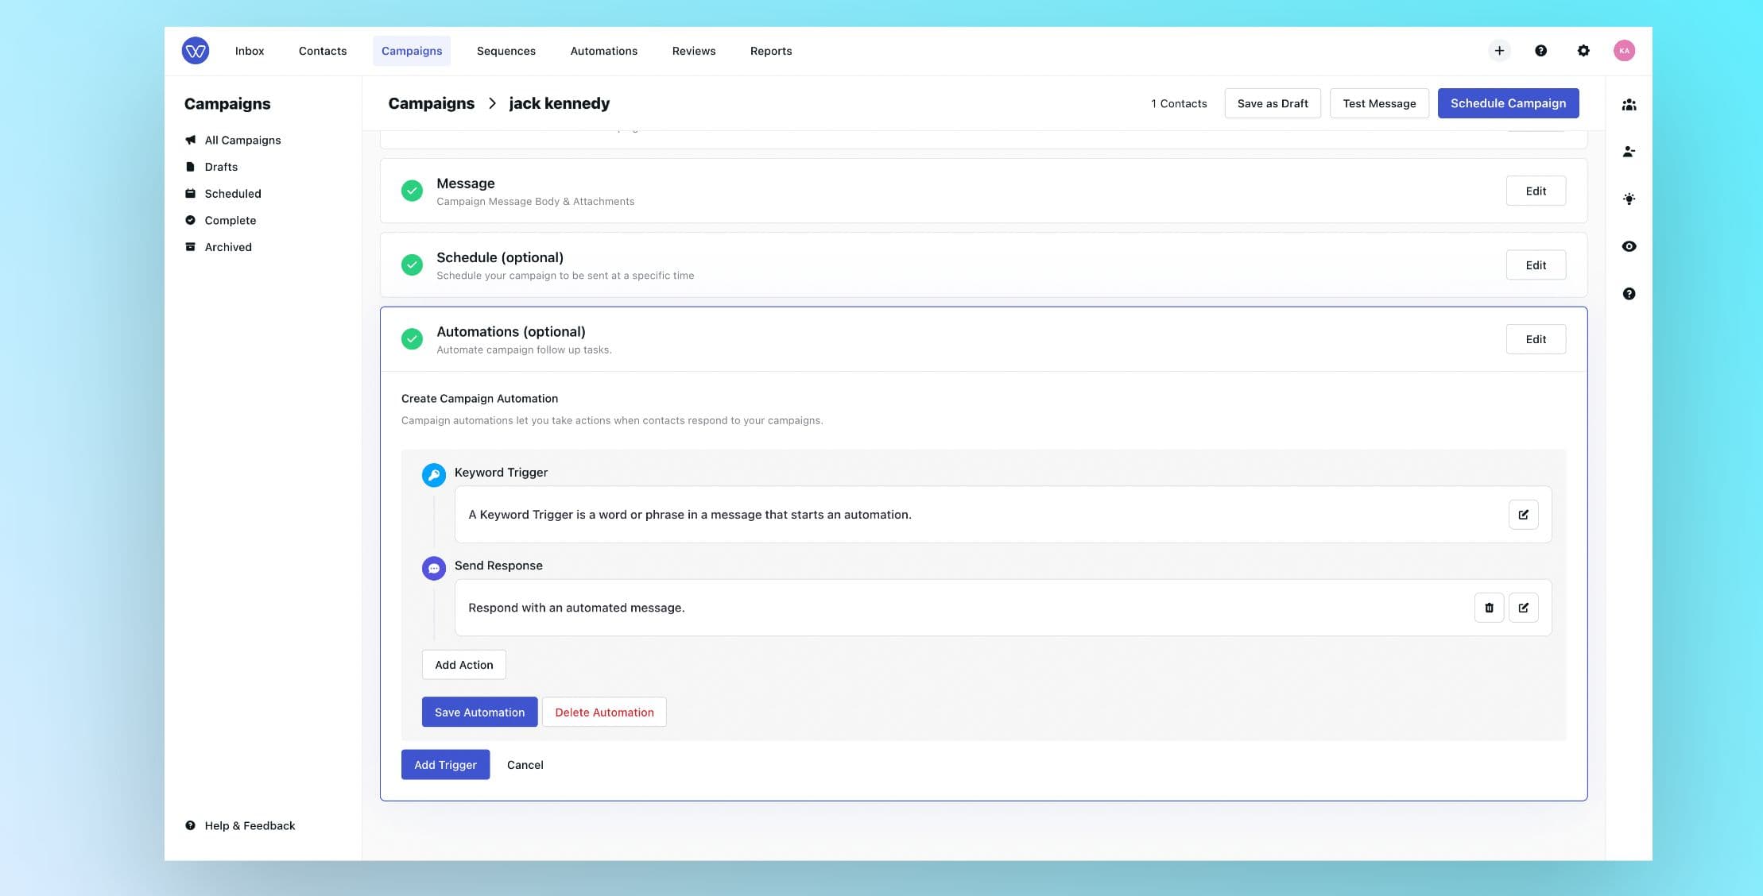Toggle the eye visibility icon in right sidebar

tap(1629, 246)
